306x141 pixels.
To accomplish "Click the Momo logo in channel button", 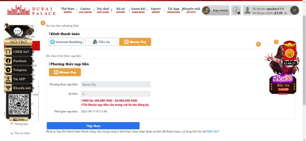I will [x=126, y=42].
